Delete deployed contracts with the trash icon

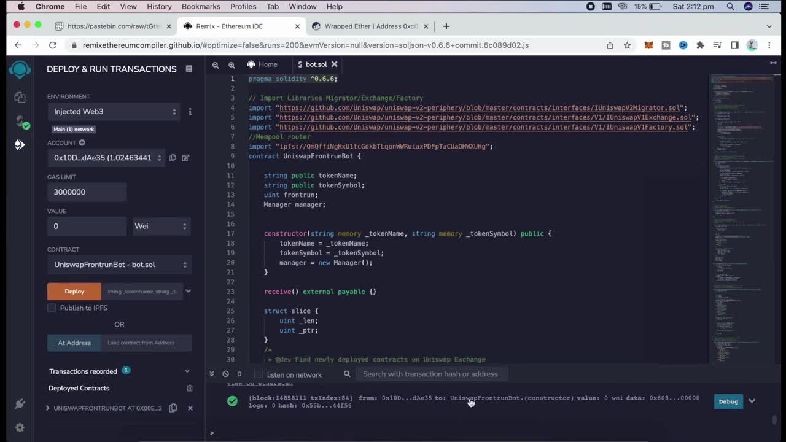190,388
